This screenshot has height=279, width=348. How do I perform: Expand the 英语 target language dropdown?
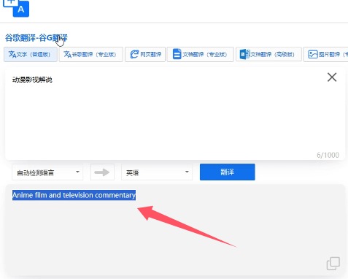(157, 172)
